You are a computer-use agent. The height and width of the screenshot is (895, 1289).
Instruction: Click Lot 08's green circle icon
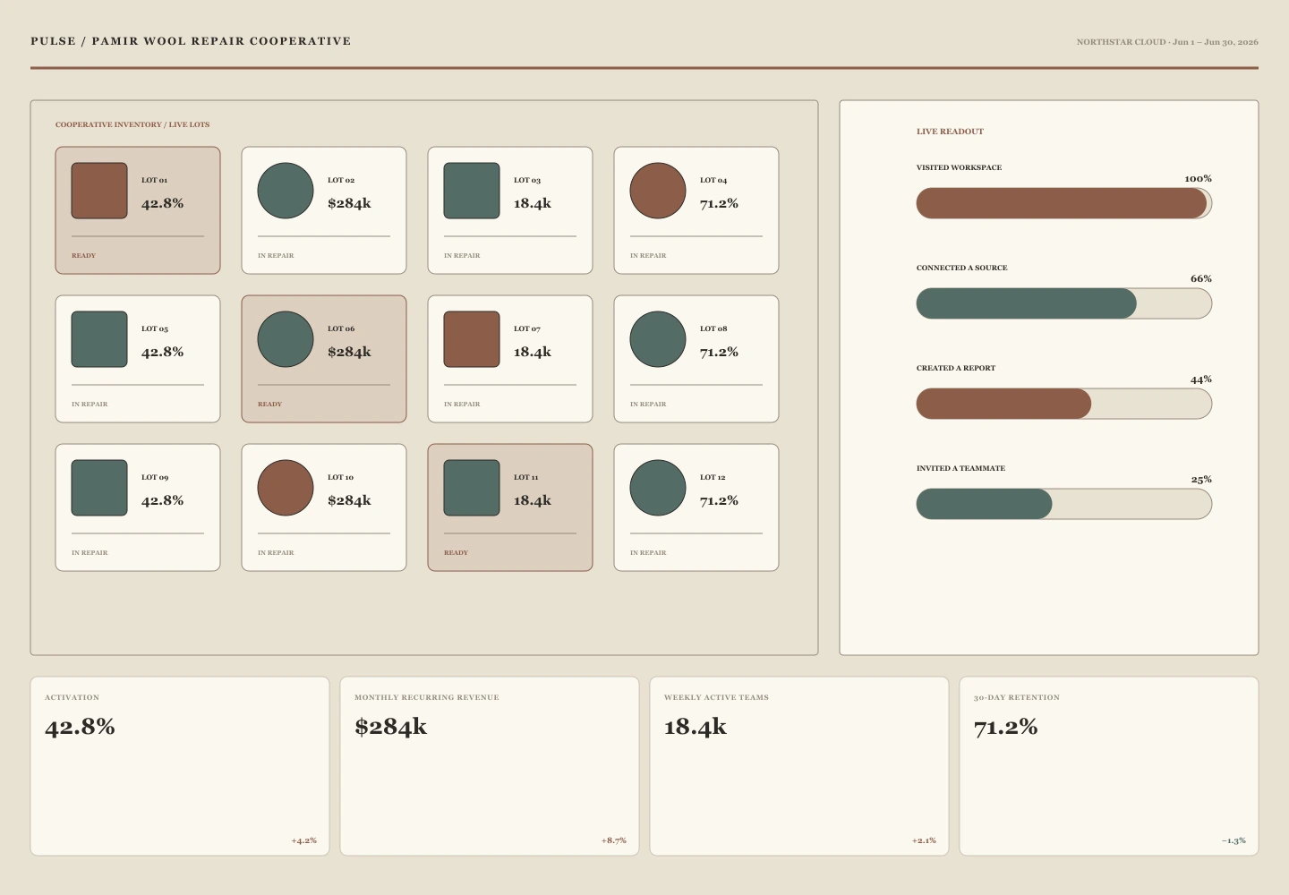pyautogui.click(x=658, y=339)
